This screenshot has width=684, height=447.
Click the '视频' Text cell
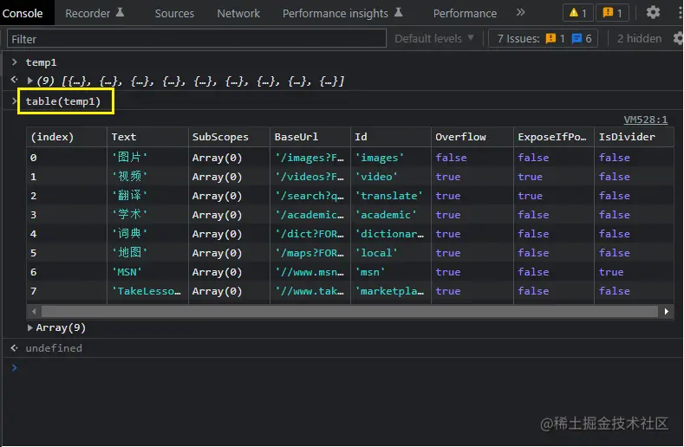coord(147,177)
